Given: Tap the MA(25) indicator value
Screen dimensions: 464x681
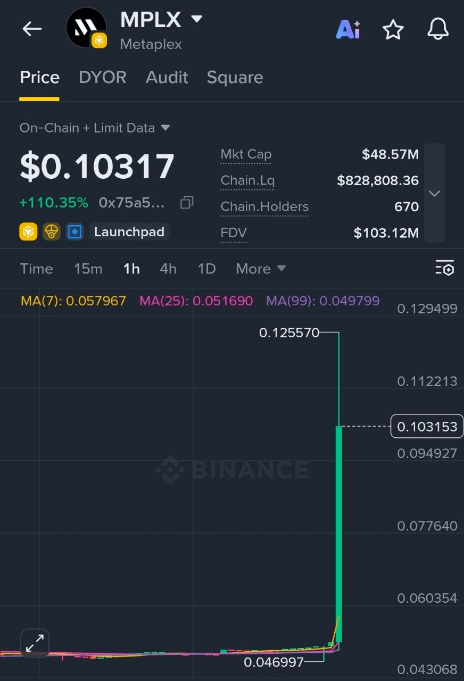Looking at the screenshot, I should [x=196, y=301].
